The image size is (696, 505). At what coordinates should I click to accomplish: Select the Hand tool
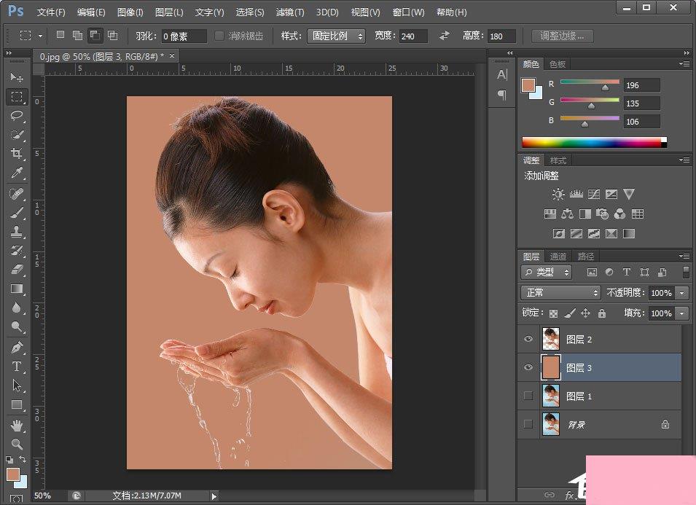tap(17, 426)
